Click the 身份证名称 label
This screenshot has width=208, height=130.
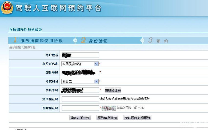click(50, 64)
